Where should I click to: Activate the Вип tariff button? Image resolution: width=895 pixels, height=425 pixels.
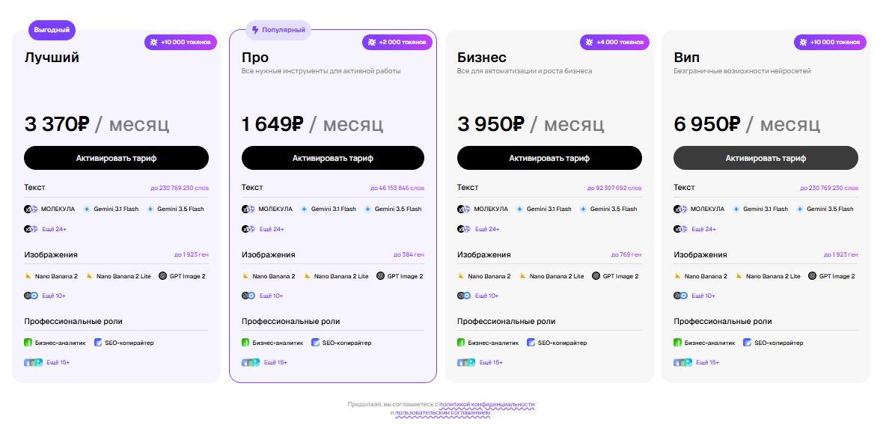[766, 158]
